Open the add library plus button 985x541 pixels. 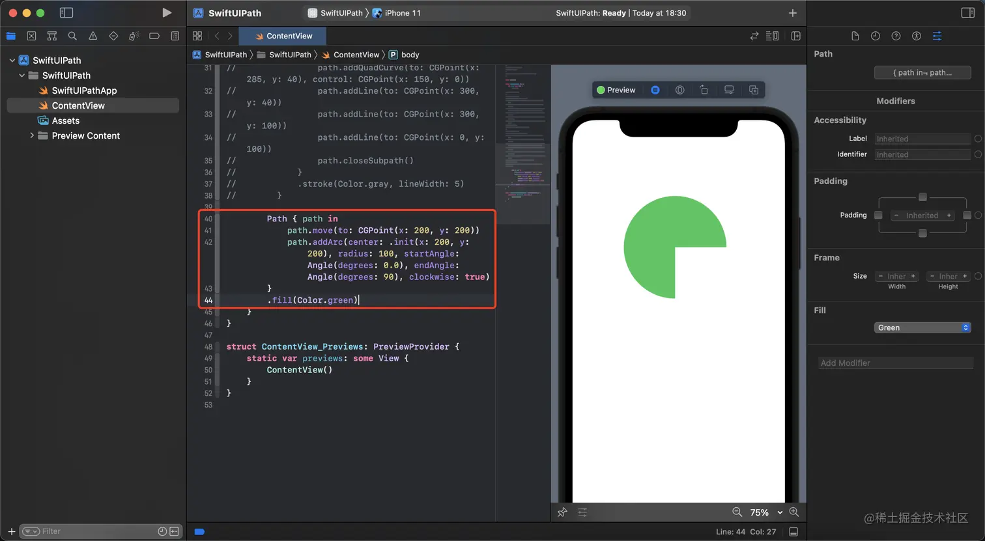(x=793, y=13)
